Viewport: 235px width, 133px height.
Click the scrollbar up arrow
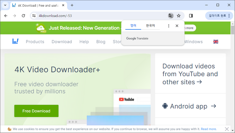coord(232,23)
